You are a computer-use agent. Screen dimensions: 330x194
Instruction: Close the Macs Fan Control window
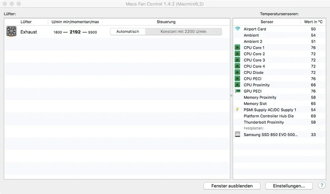(5, 4)
